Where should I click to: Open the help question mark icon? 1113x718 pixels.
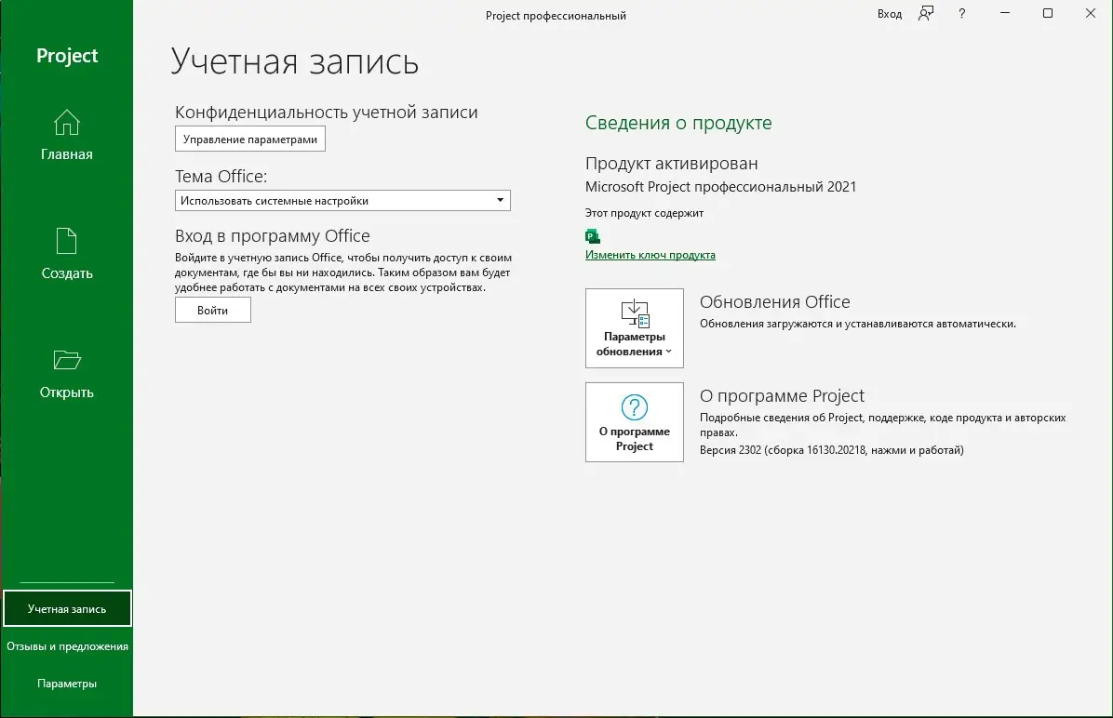coord(961,14)
